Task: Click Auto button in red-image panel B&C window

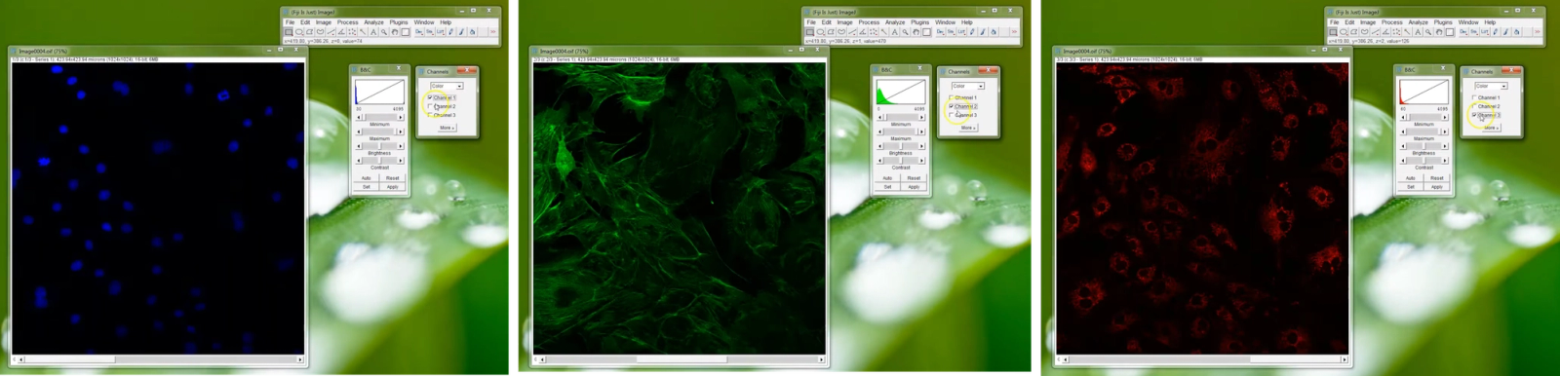Action: 1411,178
